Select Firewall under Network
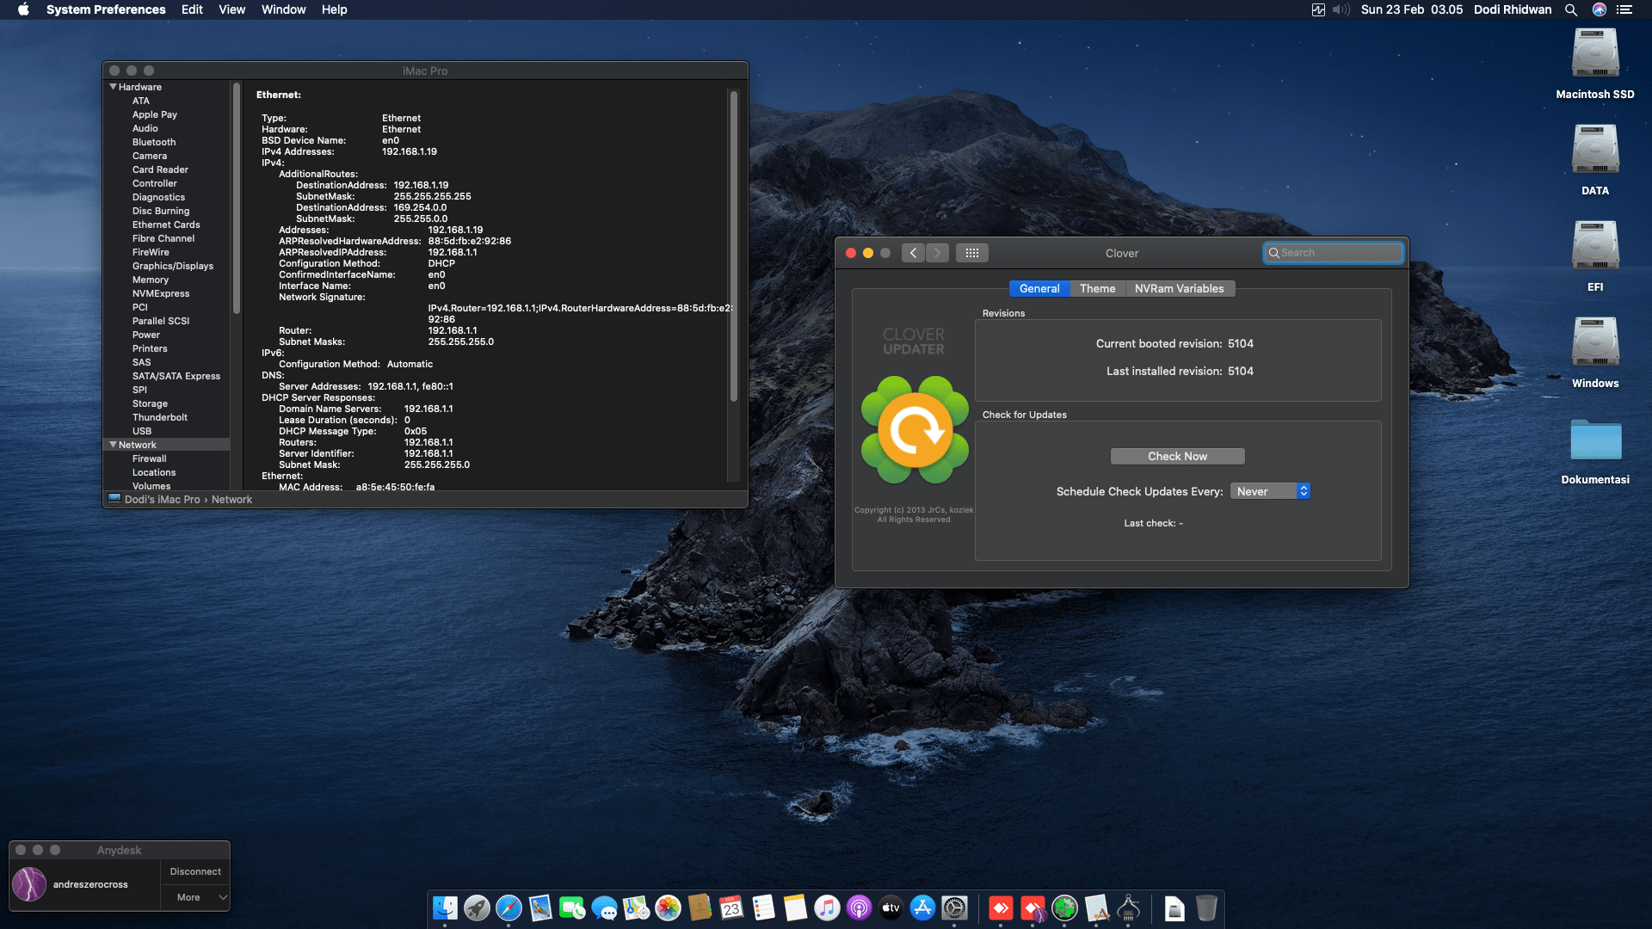 150,458
